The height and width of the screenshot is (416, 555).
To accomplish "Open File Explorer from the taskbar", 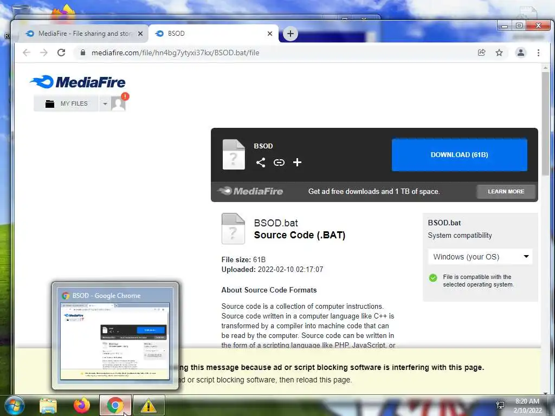I will 48,406.
